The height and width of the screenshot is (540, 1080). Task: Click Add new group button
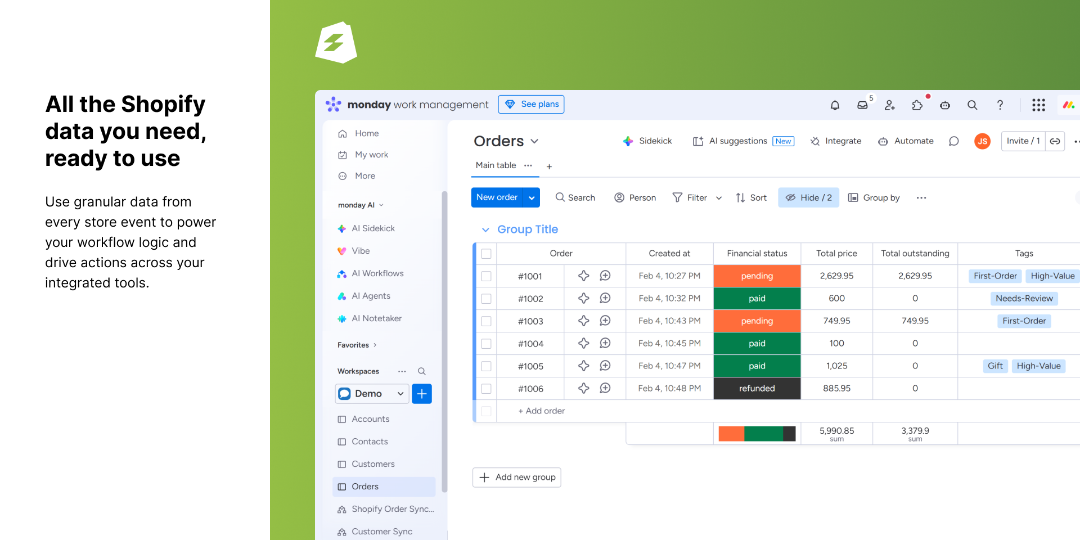click(517, 477)
